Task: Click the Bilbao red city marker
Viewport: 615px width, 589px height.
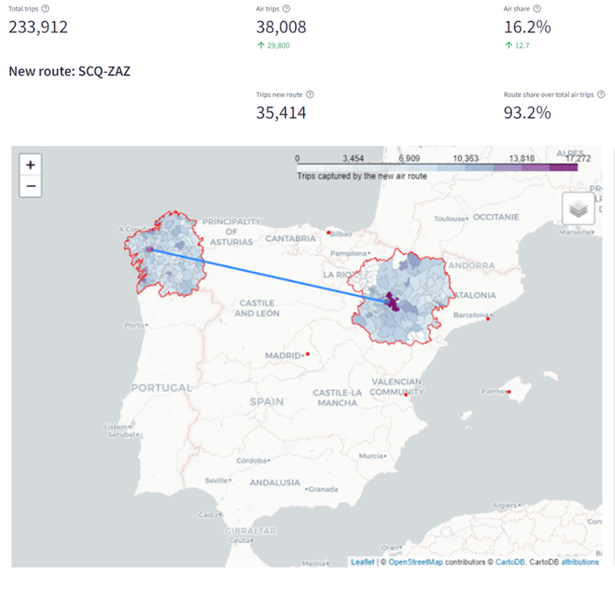Action: tap(328, 233)
